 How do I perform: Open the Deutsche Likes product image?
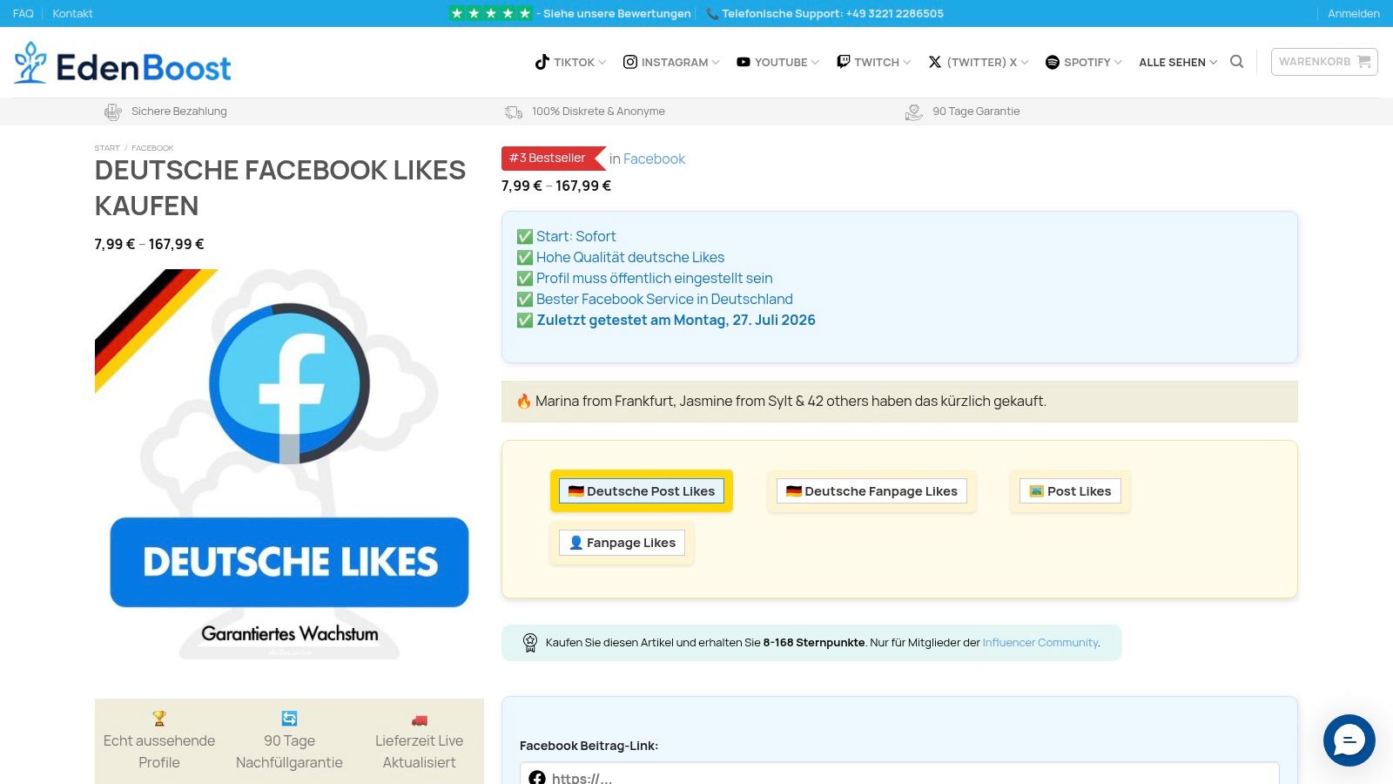point(289,464)
